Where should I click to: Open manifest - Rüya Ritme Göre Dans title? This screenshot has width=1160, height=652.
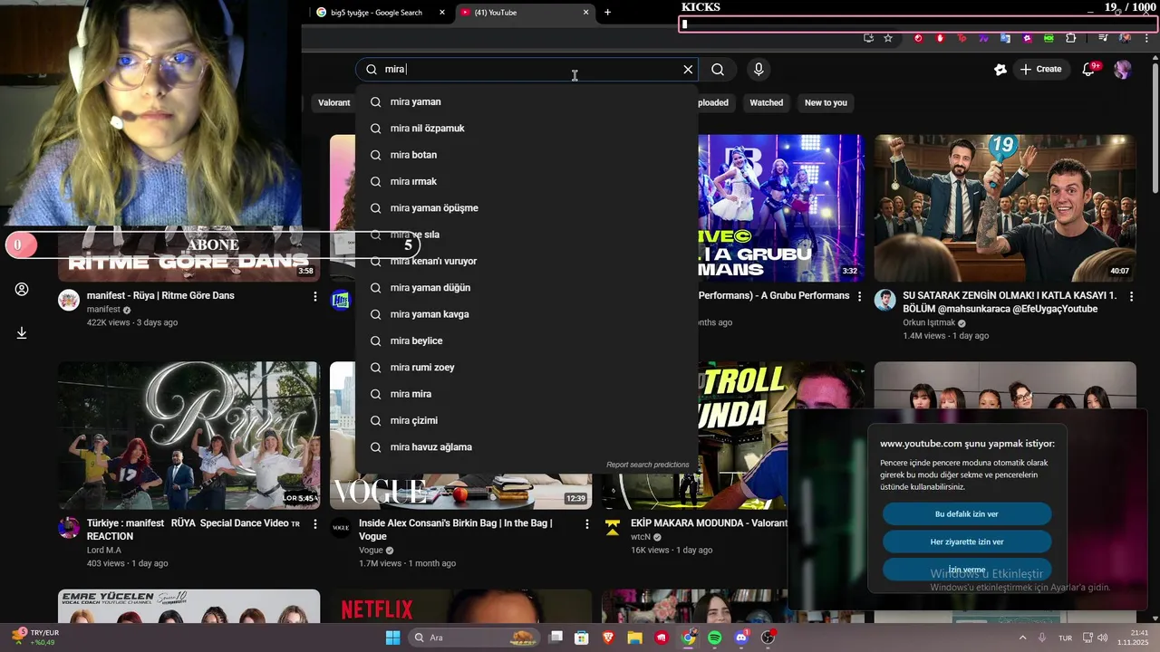[x=160, y=296]
